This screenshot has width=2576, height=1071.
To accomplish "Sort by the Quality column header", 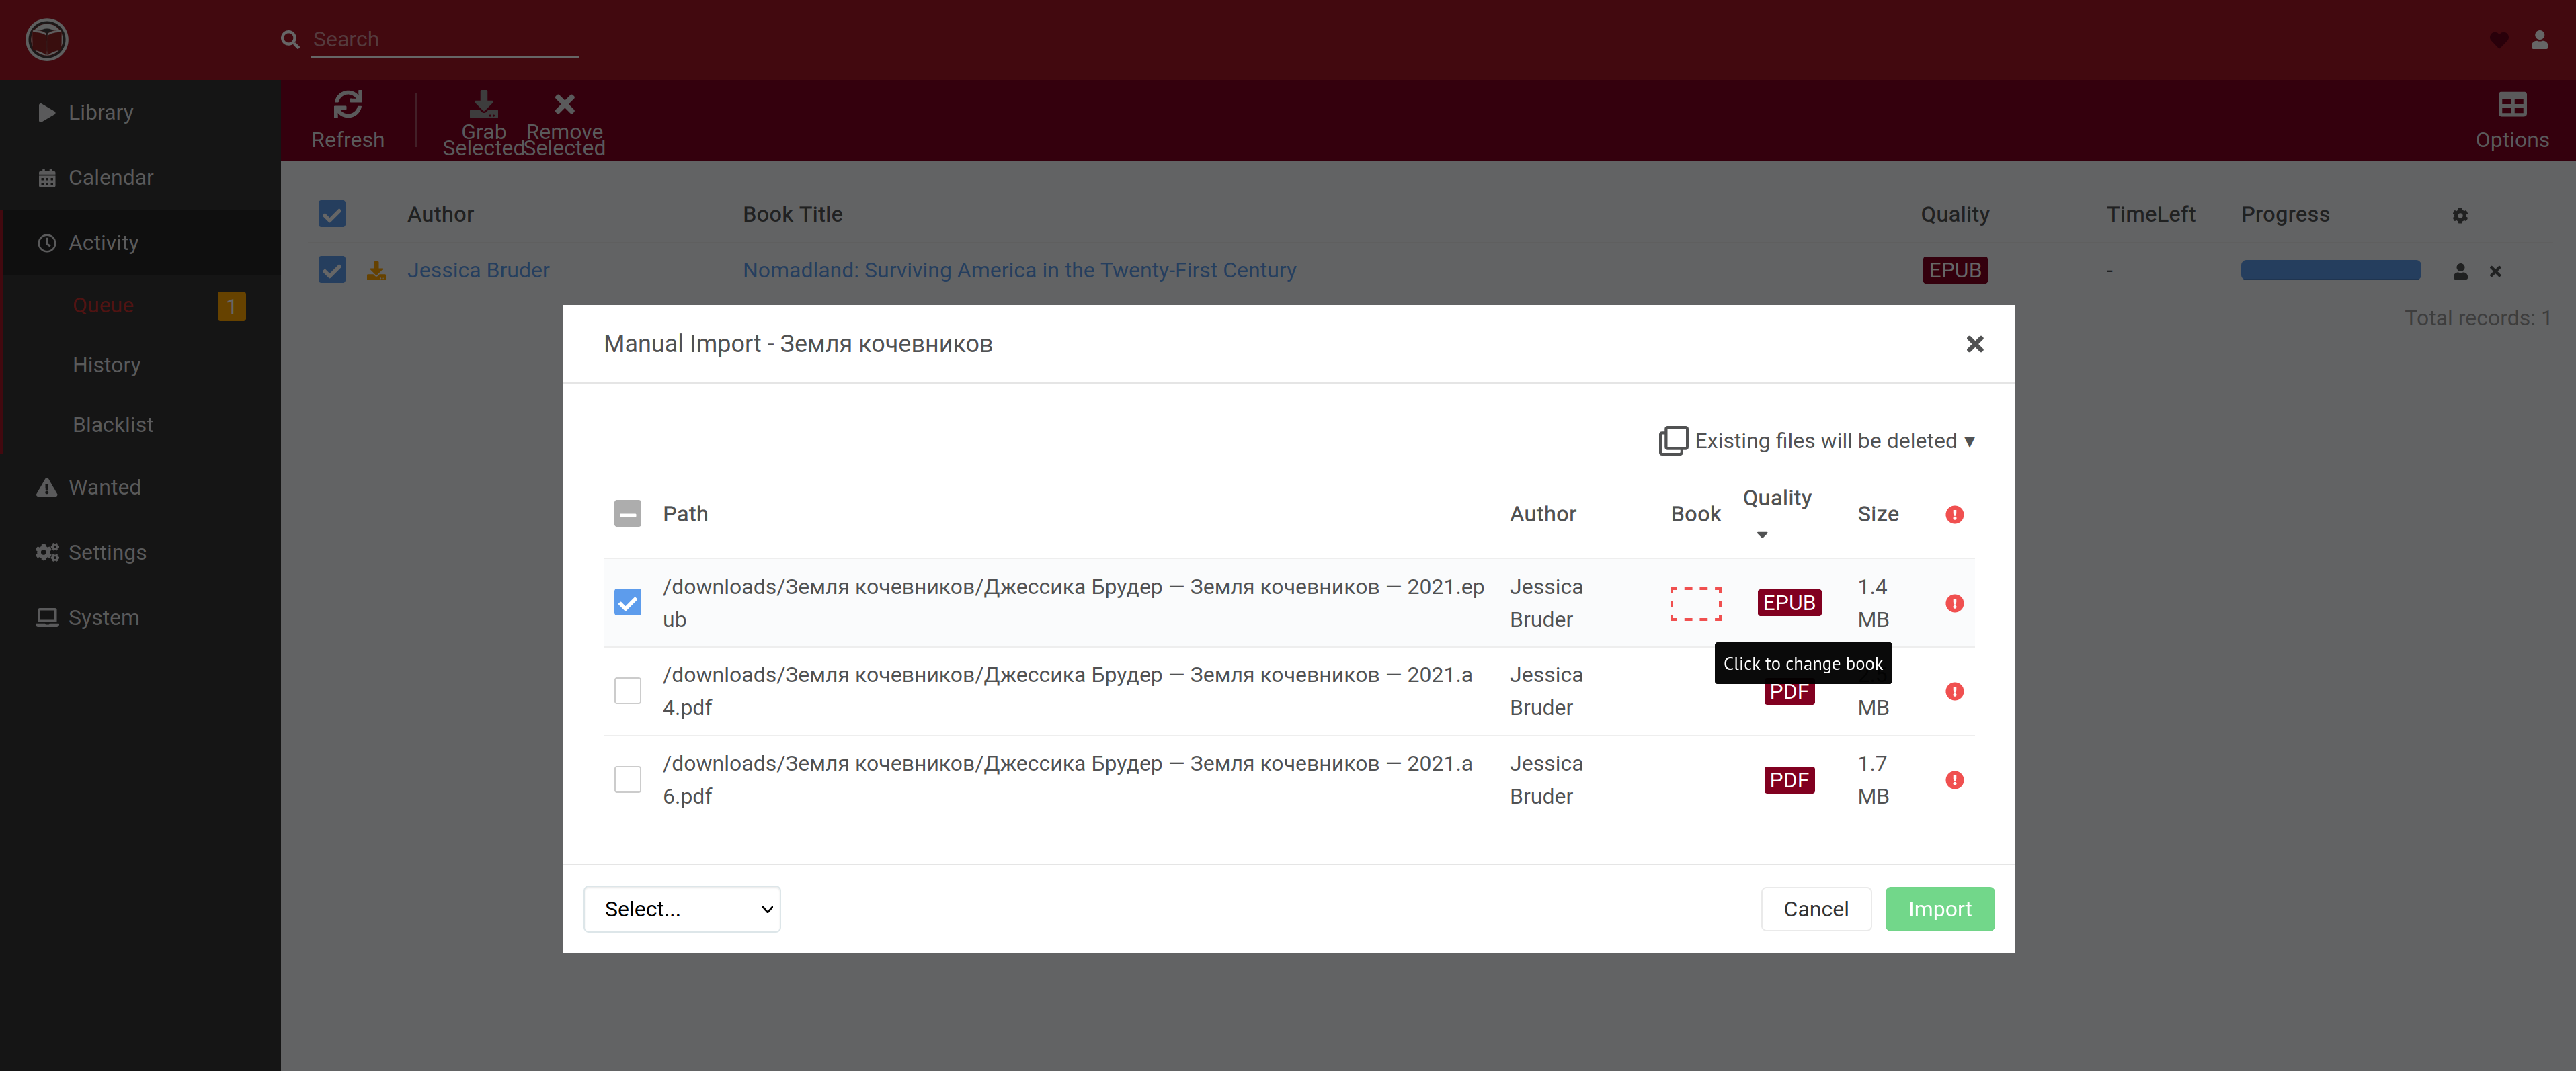I will click(x=1776, y=499).
